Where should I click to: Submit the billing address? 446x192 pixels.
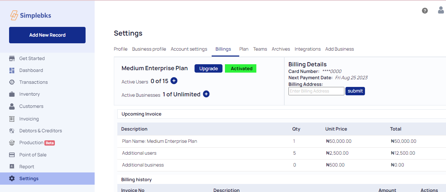(x=355, y=91)
